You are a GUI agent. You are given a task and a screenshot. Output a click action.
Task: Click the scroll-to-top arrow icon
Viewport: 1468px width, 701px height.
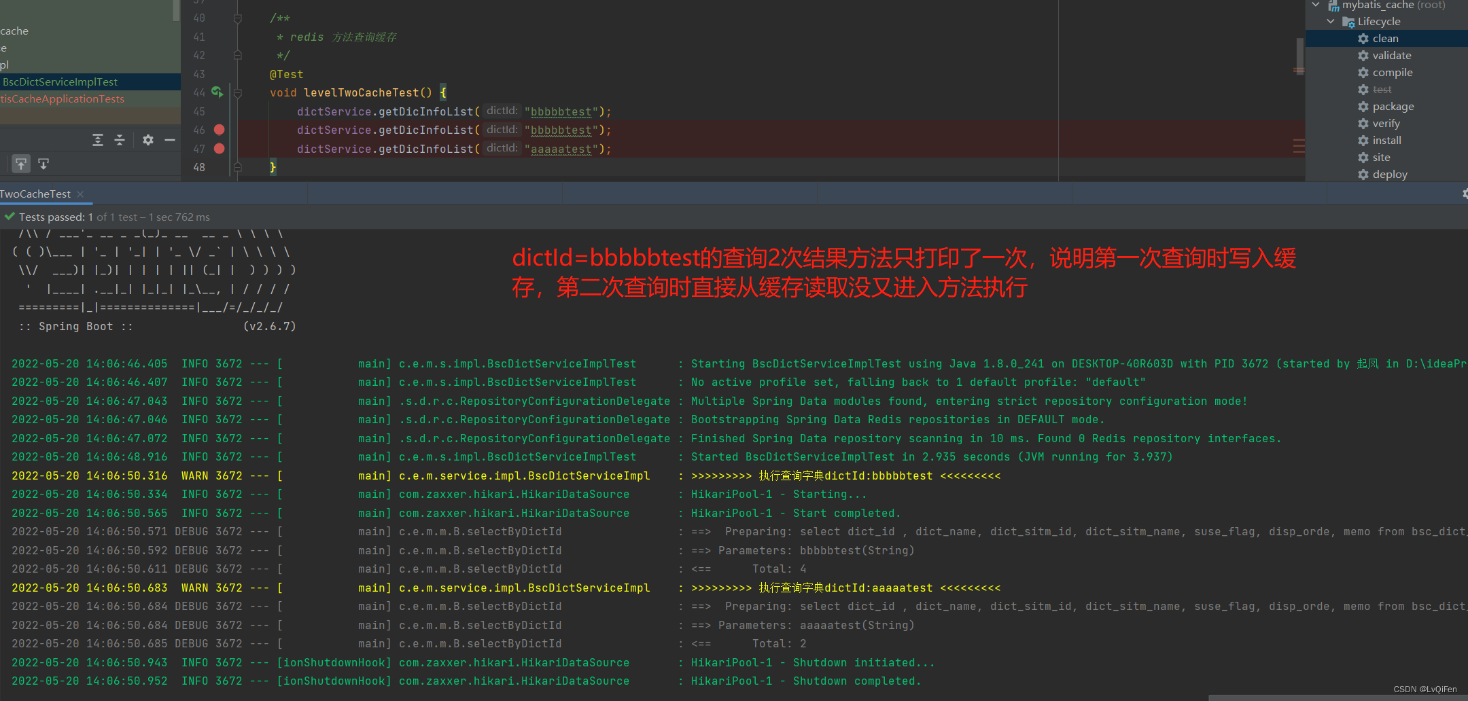21,164
